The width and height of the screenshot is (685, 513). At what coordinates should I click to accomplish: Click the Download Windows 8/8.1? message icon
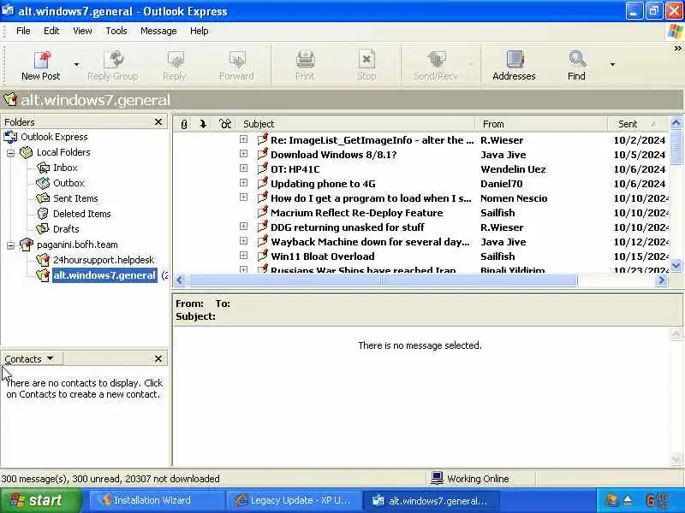(x=263, y=154)
